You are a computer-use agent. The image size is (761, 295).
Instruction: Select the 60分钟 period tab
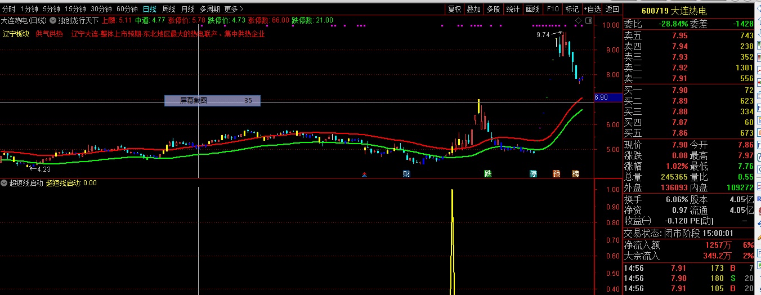click(127, 9)
